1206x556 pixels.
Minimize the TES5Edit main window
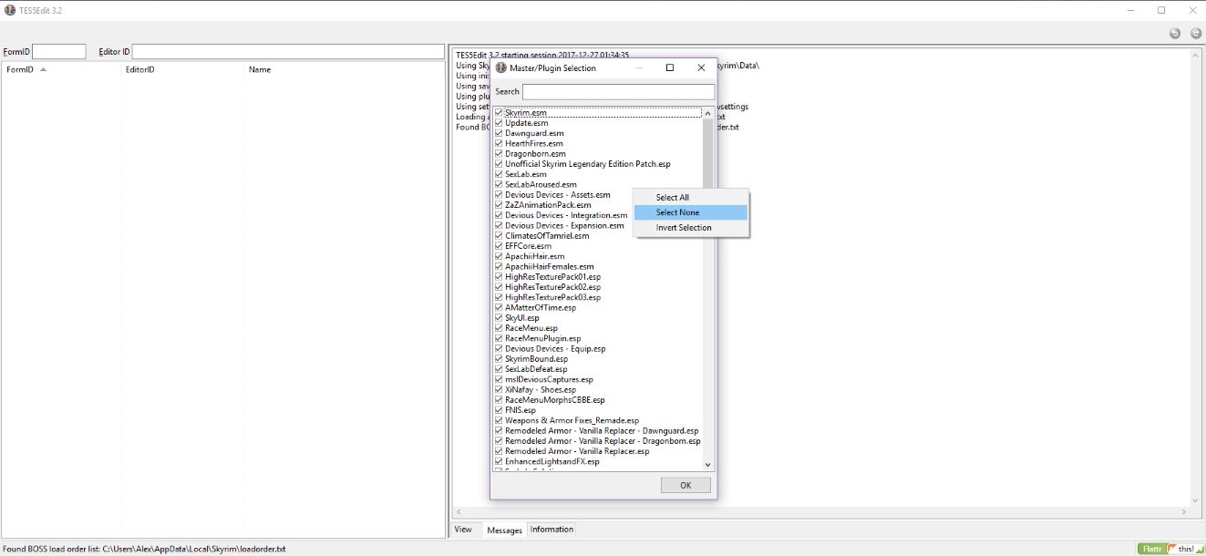point(1130,10)
